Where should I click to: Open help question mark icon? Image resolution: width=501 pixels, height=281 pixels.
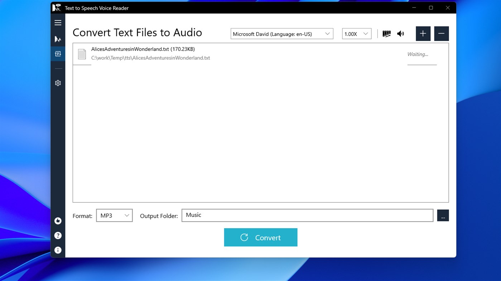coord(58,236)
